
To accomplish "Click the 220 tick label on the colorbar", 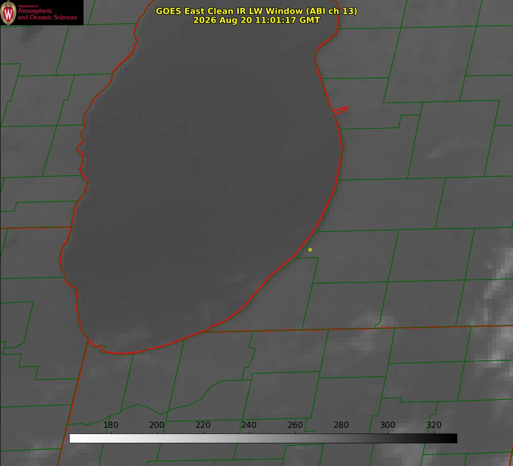I will click(x=203, y=425).
